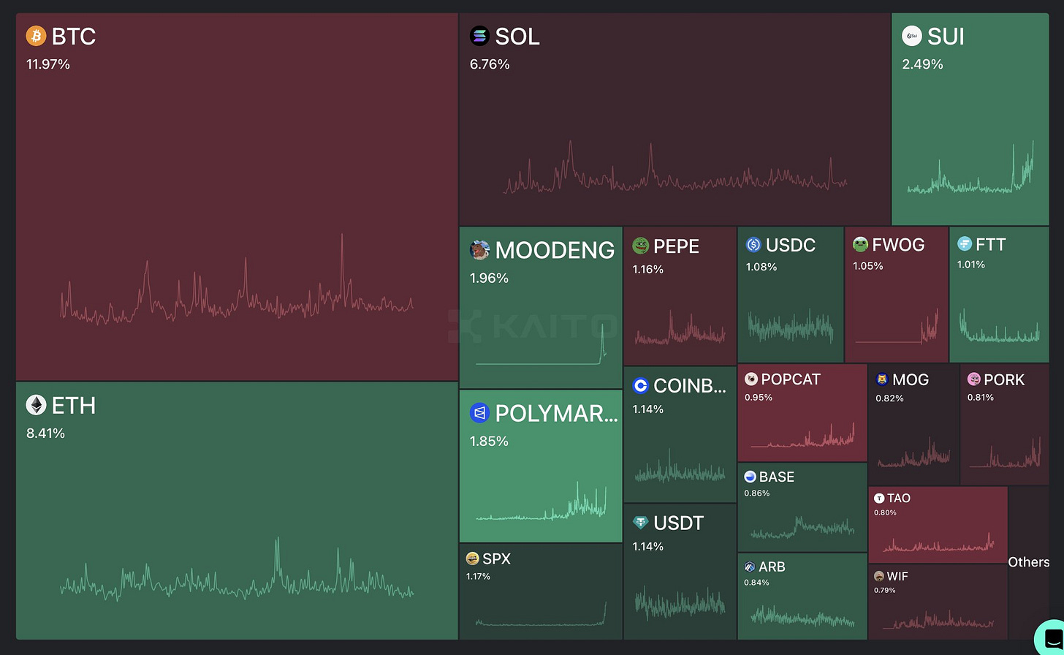Click the SPX 1.17% value
Screen dimensions: 1064x655
point(478,577)
